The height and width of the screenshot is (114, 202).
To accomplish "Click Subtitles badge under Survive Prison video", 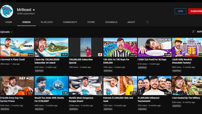I will pos(5,109).
